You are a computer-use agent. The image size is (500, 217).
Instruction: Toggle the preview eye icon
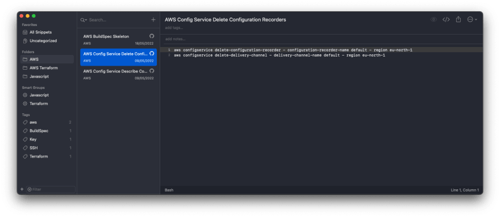(434, 19)
